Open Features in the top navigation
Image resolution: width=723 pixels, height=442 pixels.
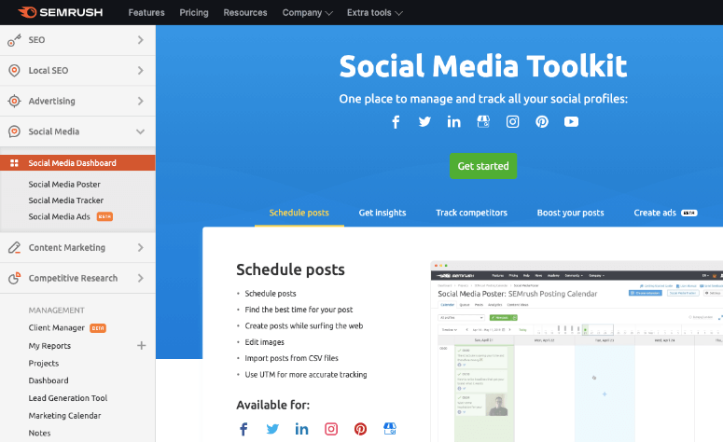pos(146,13)
